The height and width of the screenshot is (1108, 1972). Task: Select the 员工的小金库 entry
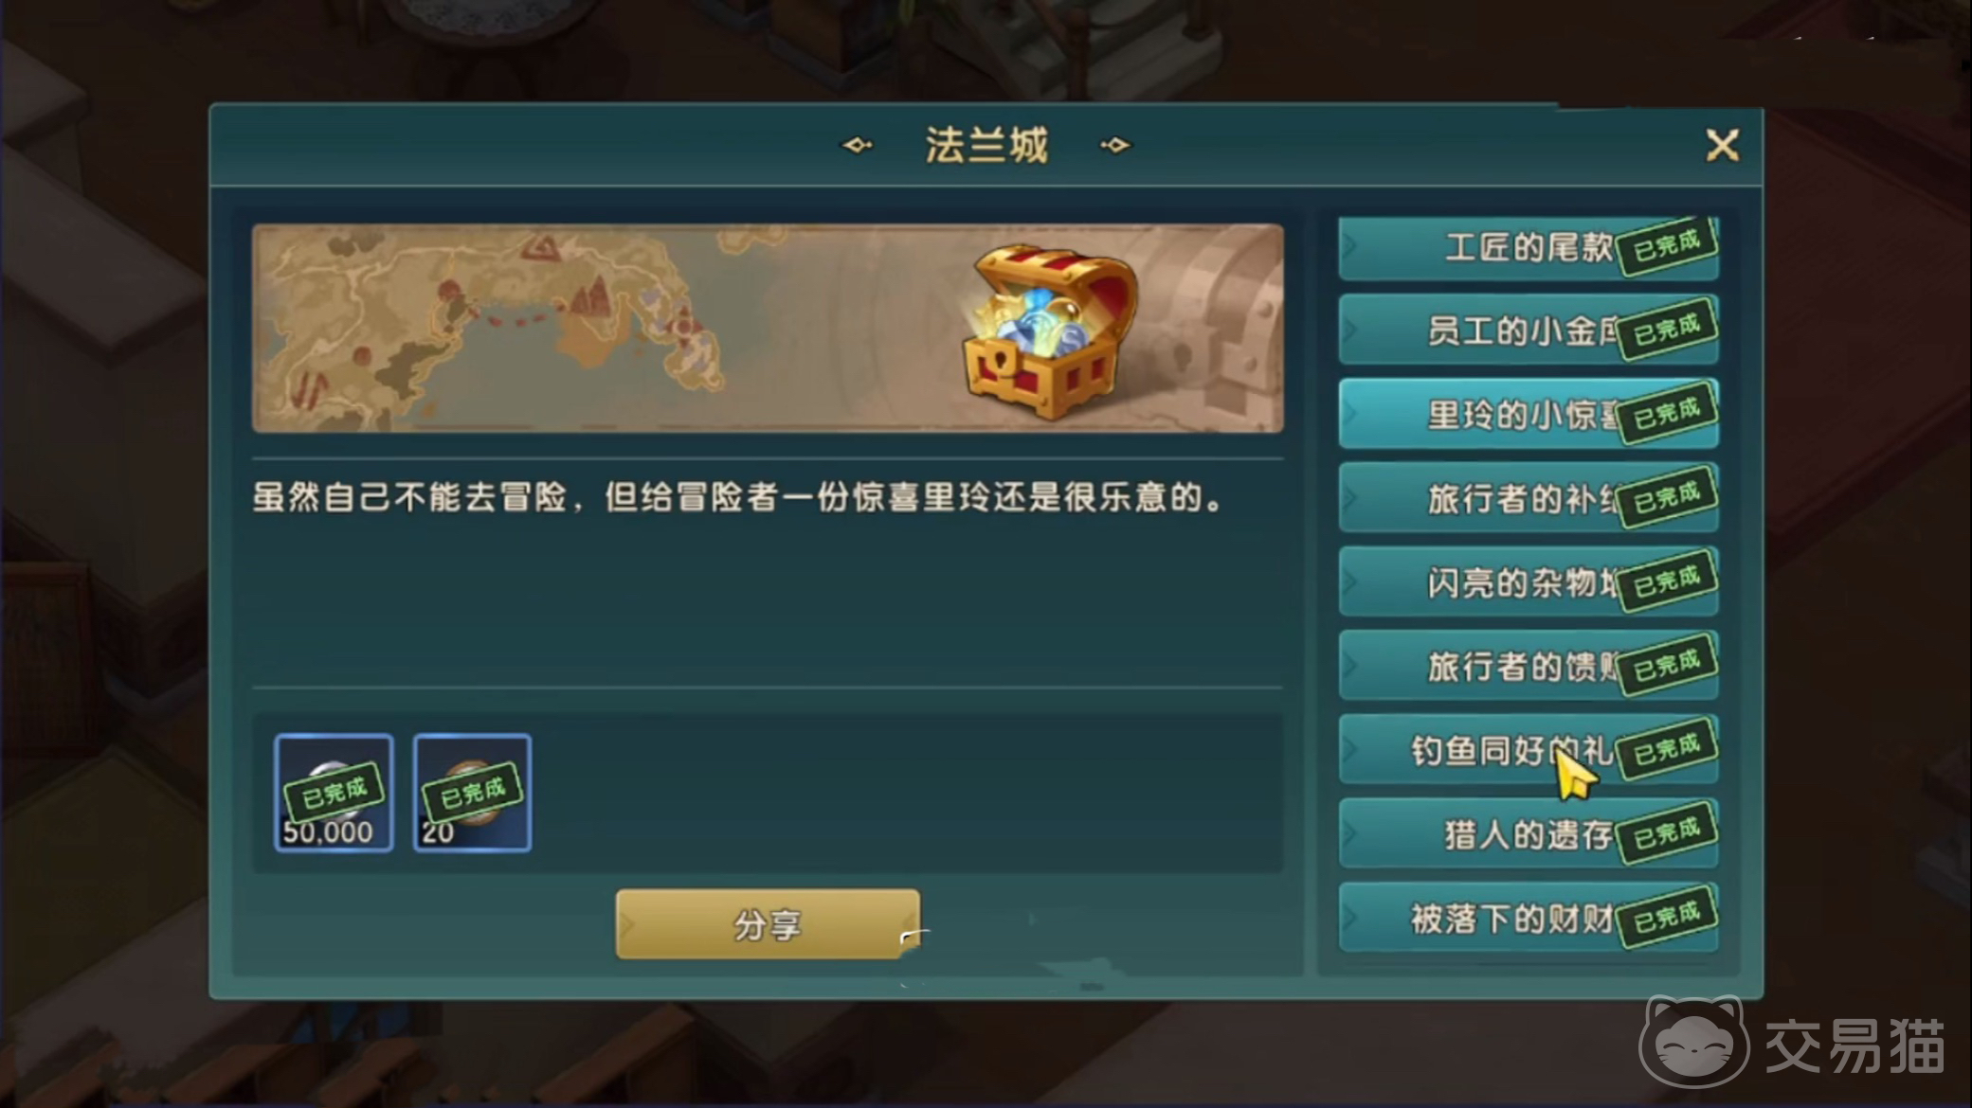pyautogui.click(x=1528, y=331)
